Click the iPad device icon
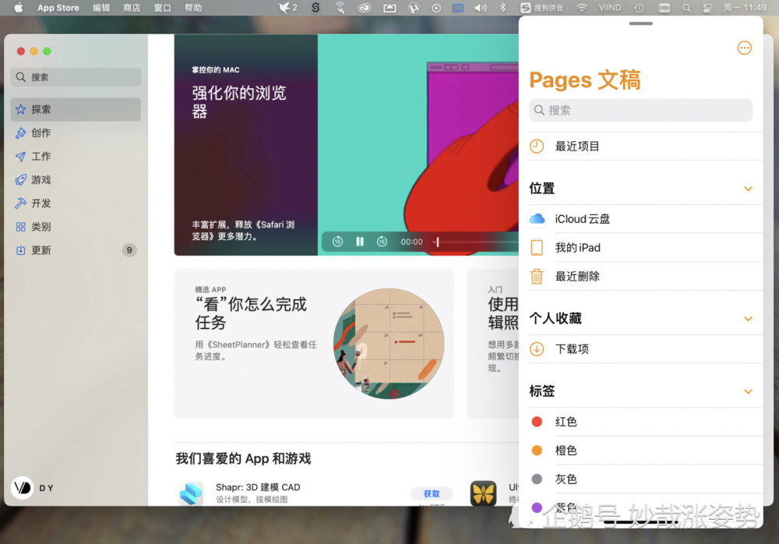 [x=537, y=248]
